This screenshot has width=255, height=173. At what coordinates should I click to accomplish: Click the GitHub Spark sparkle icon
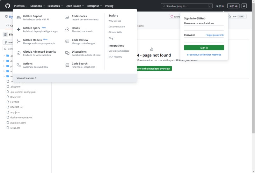click(18, 29)
